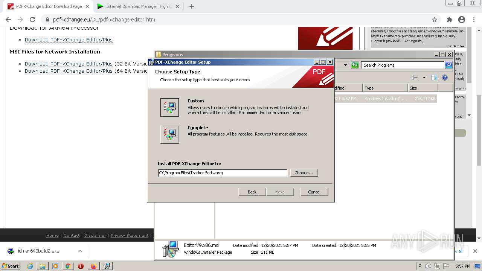Click the Action Center flag tray icon
Image resolution: width=482 pixels, height=271 pixels.
[x=445, y=266]
